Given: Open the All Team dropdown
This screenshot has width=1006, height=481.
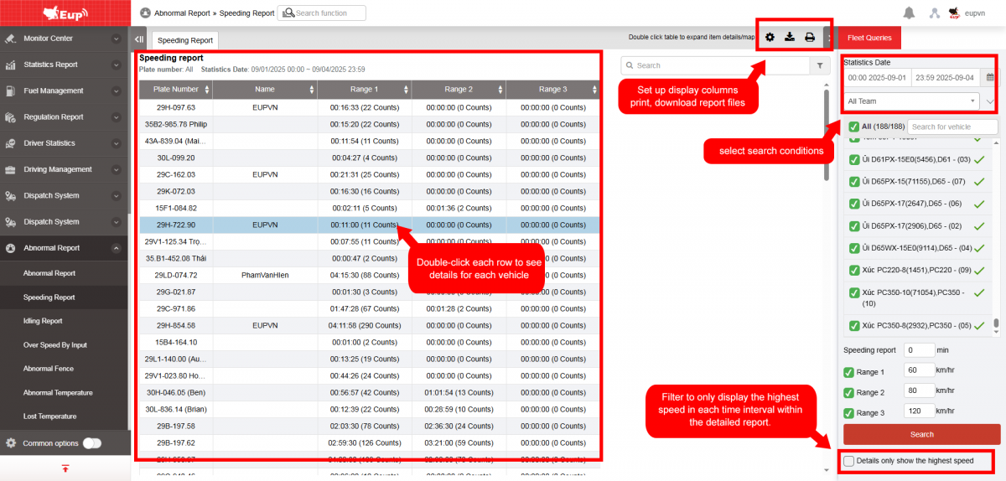Looking at the screenshot, I should 911,101.
